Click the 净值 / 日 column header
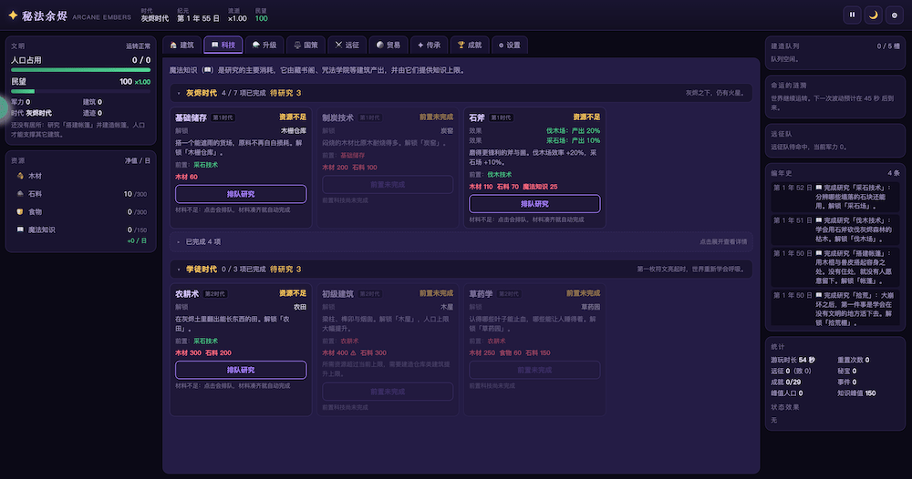Screen dimensions: 912x479 click(138, 161)
